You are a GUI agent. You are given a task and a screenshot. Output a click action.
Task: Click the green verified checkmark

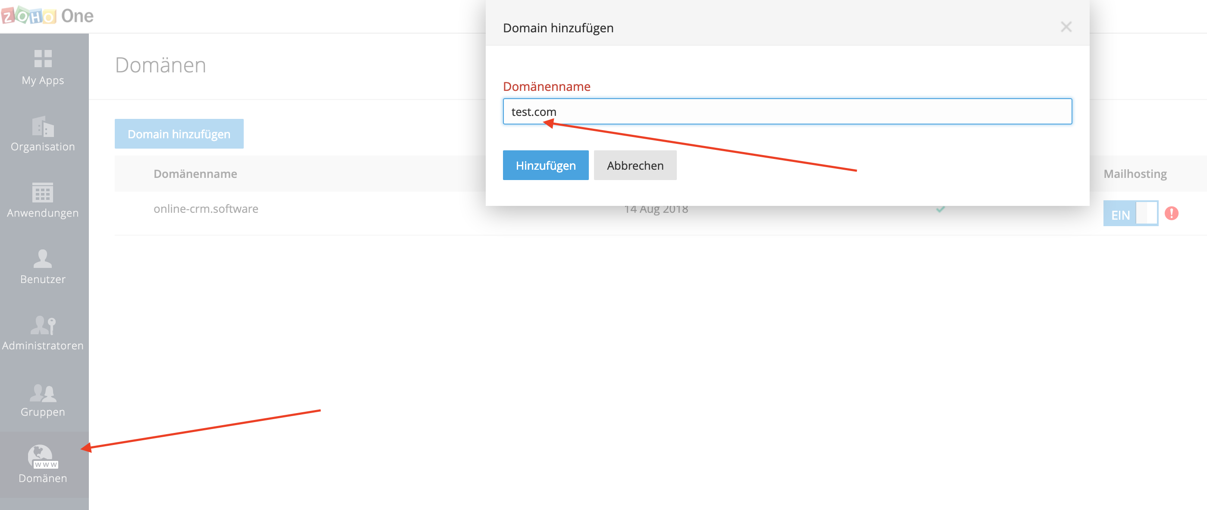pyautogui.click(x=940, y=209)
